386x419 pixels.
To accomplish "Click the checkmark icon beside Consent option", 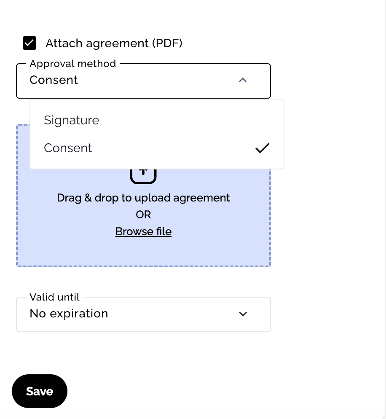I will point(262,148).
